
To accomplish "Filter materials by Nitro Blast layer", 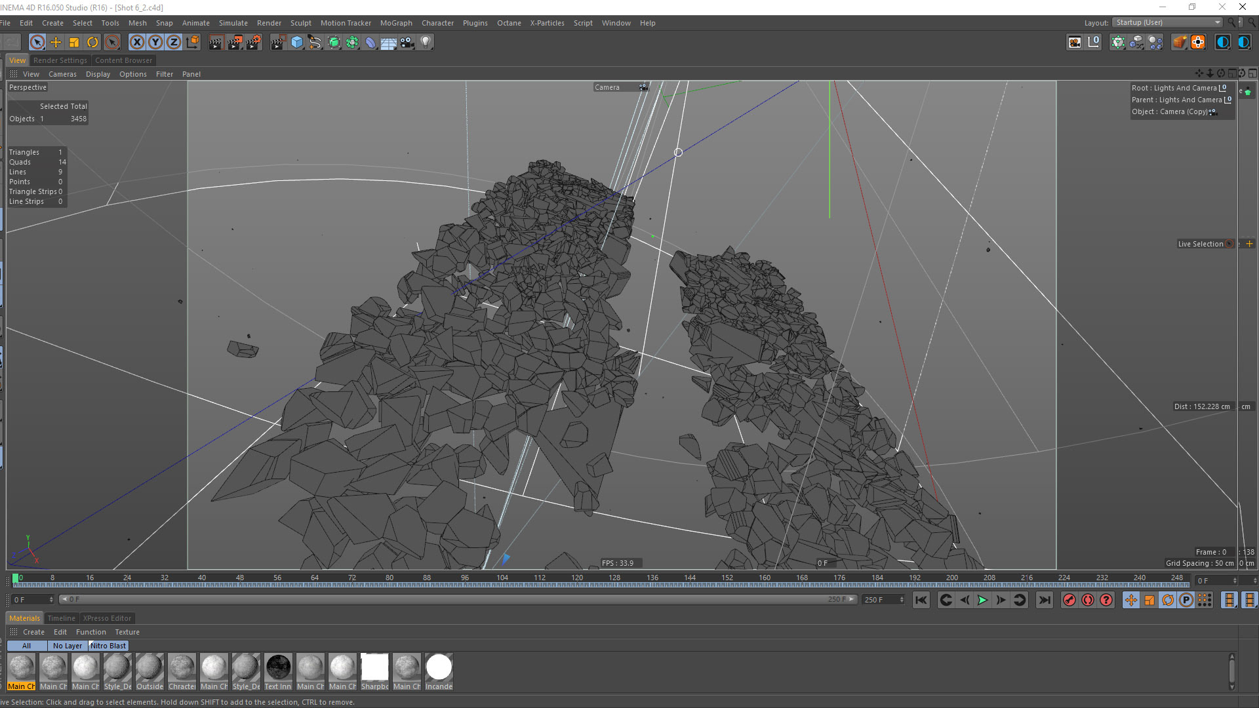I will tap(108, 646).
